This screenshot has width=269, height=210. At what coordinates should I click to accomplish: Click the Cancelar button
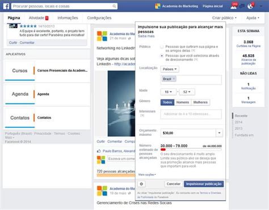[174, 184]
